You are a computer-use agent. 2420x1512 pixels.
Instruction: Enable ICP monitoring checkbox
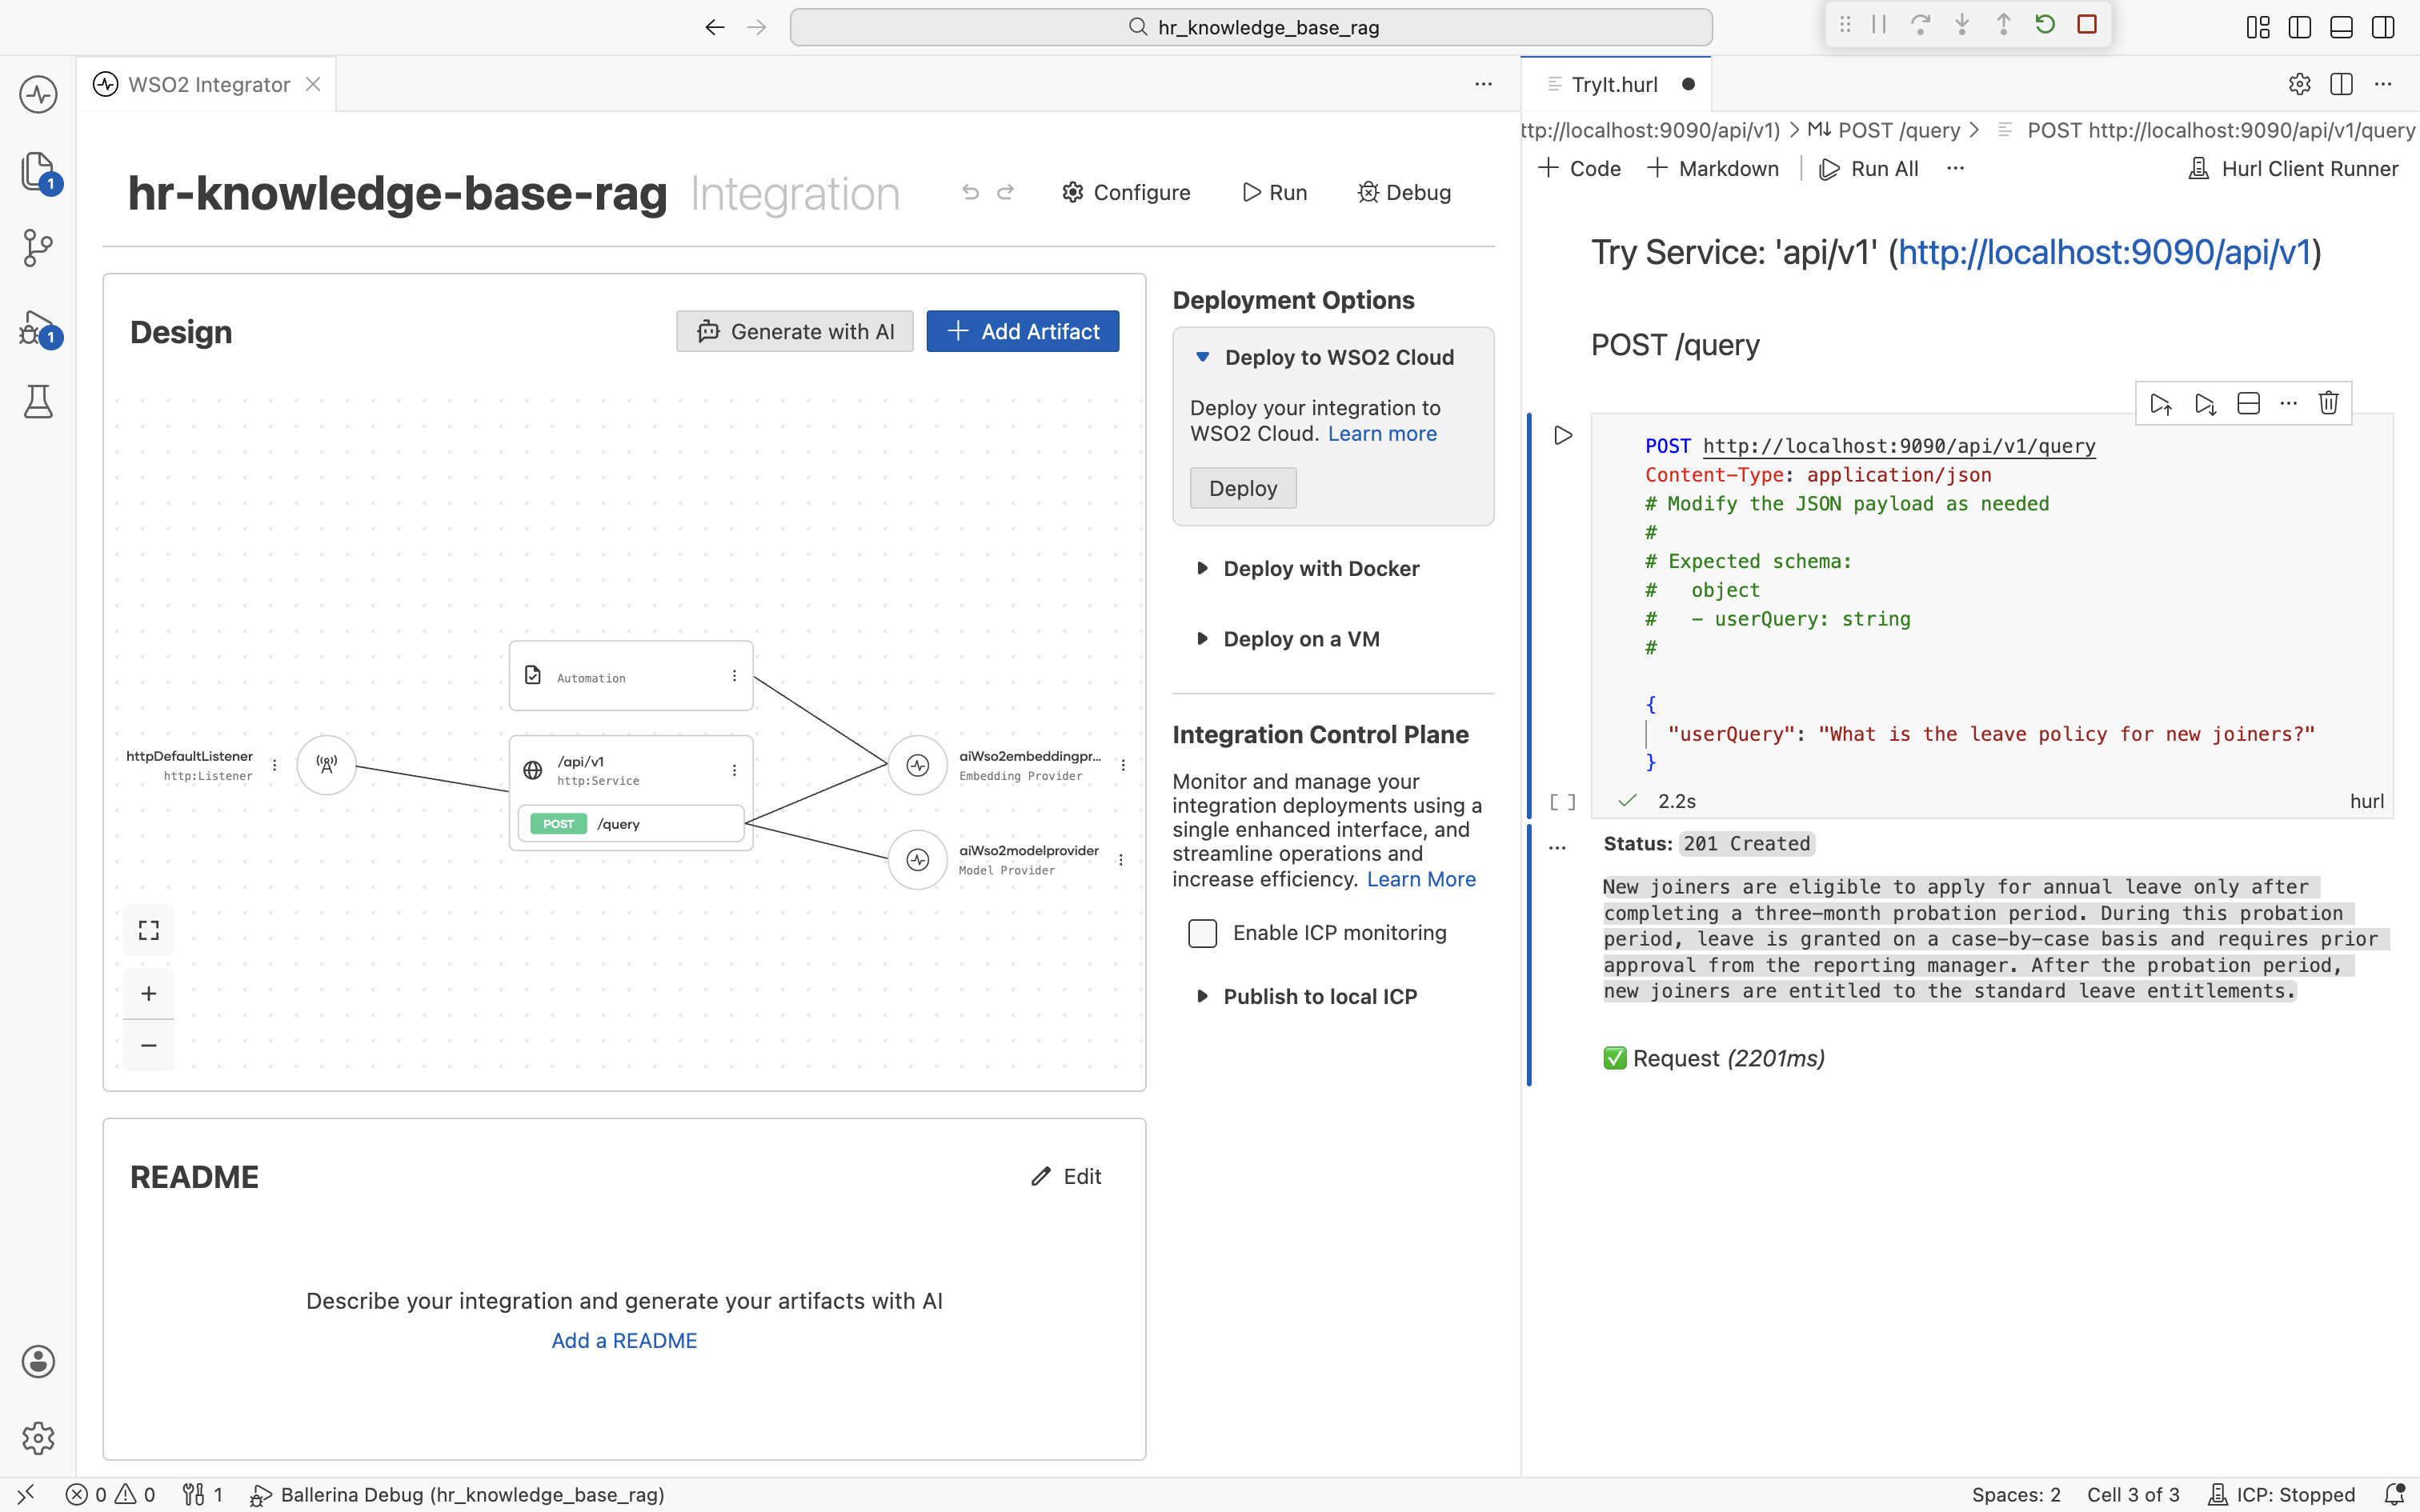point(1203,933)
